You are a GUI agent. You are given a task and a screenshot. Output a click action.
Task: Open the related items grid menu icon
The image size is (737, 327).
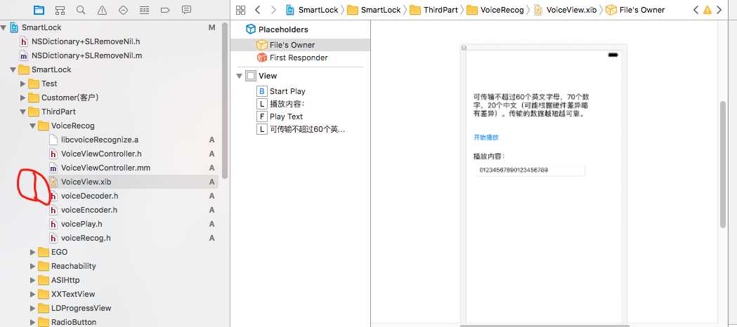(241, 10)
